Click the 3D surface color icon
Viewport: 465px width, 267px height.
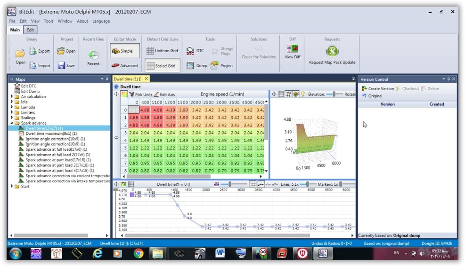pyautogui.click(x=296, y=94)
